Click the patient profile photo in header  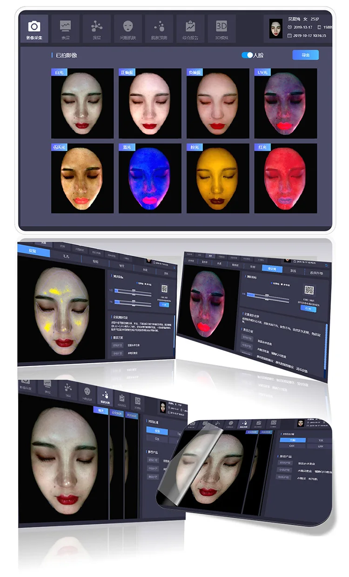276,29
